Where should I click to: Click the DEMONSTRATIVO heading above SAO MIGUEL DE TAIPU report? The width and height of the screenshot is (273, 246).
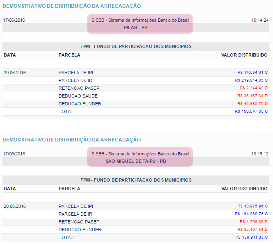click(72, 140)
